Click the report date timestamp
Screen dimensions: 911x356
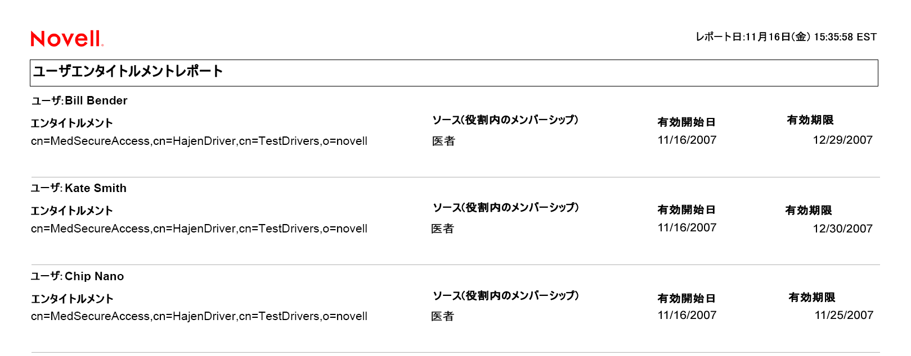[786, 37]
